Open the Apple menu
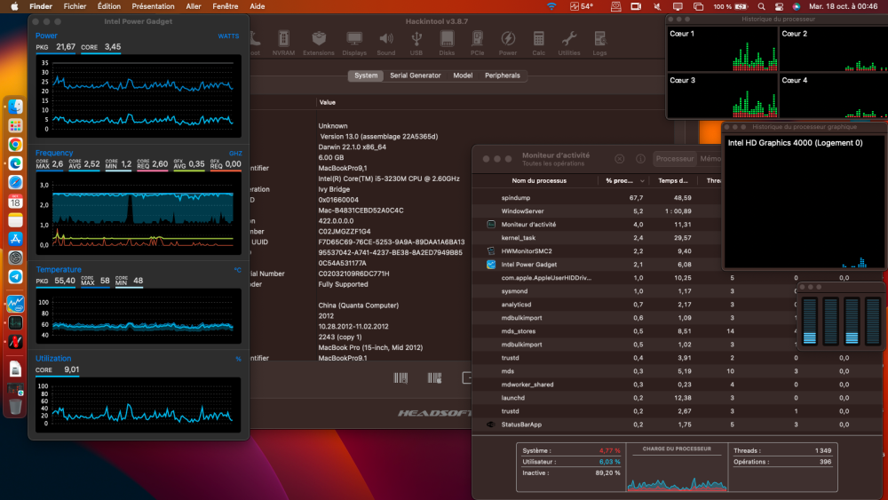This screenshot has height=500, width=888. pyautogui.click(x=15, y=6)
